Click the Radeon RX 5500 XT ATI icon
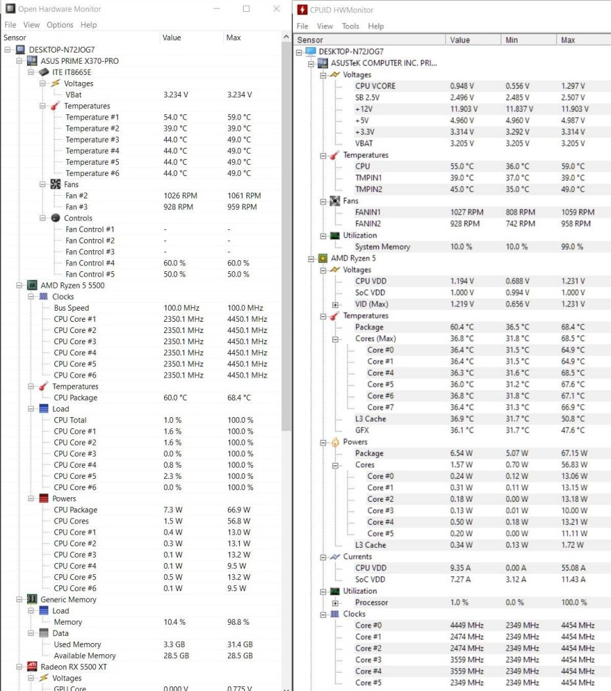The image size is (611, 691). 32,666
